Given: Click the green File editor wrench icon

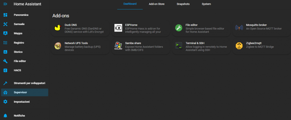Looking at the screenshot, I should coord(179,28).
